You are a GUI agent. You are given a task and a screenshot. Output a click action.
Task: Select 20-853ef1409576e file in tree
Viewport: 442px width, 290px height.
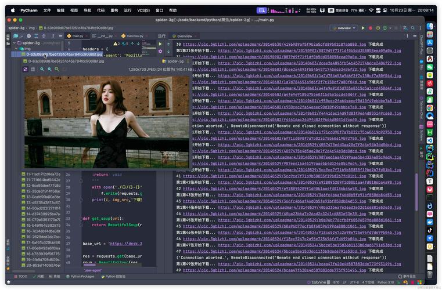(41, 265)
